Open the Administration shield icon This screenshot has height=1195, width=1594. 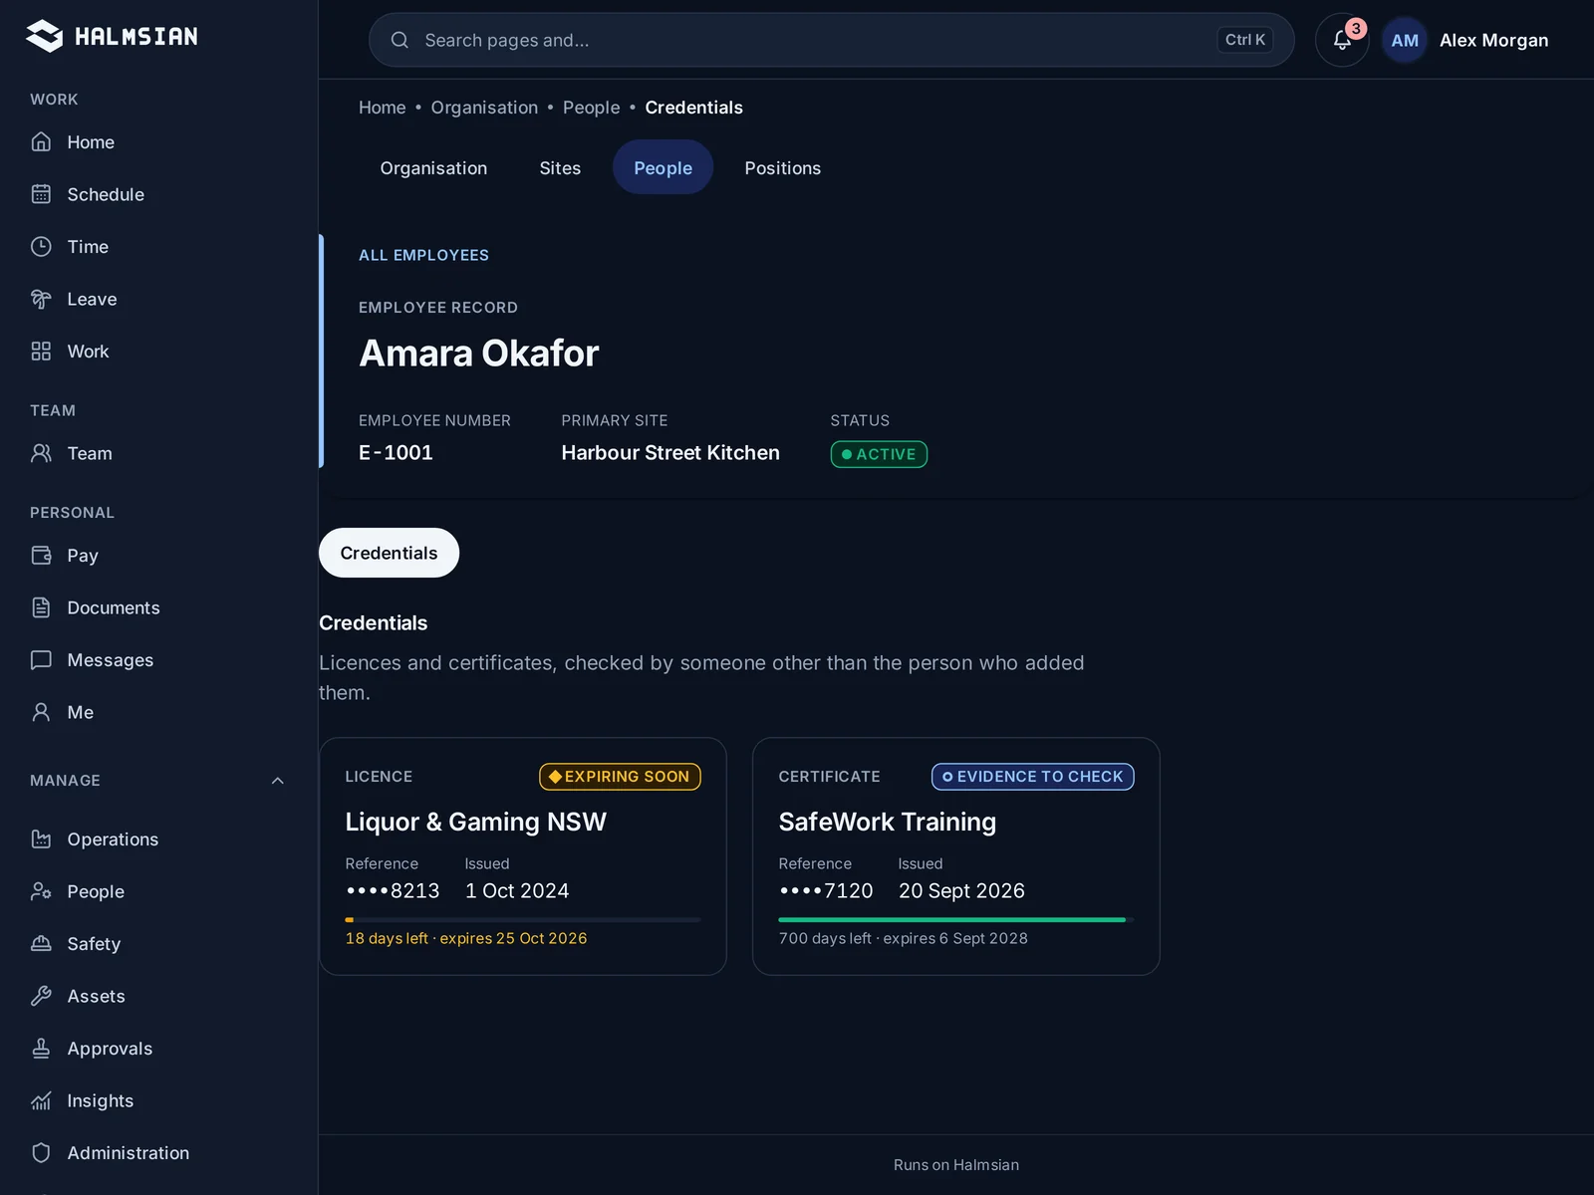point(41,1153)
